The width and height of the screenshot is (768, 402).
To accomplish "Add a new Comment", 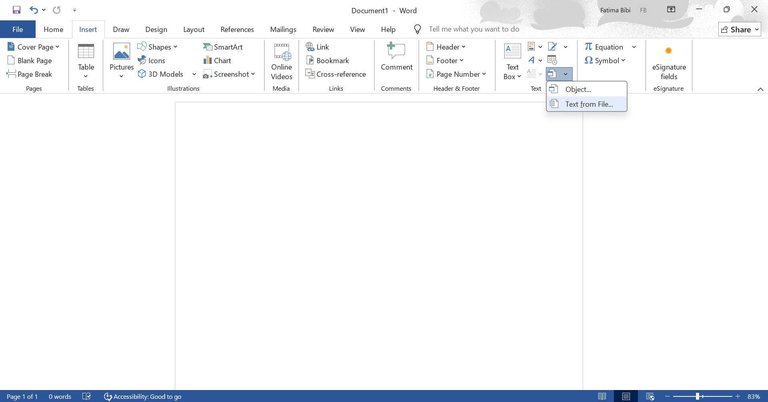I will (397, 57).
